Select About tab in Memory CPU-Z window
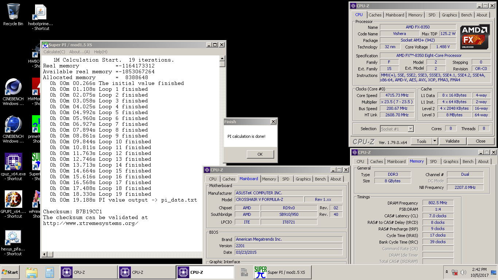 483,162
